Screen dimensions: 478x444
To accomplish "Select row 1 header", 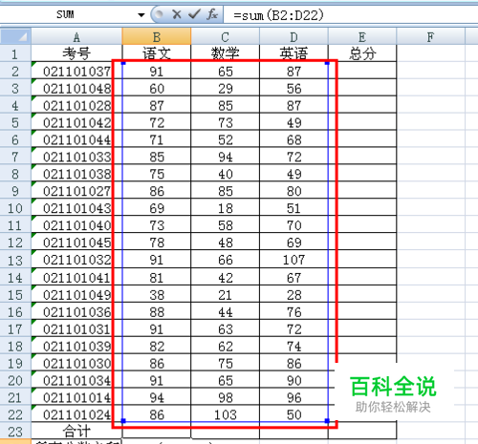I will 15,53.
